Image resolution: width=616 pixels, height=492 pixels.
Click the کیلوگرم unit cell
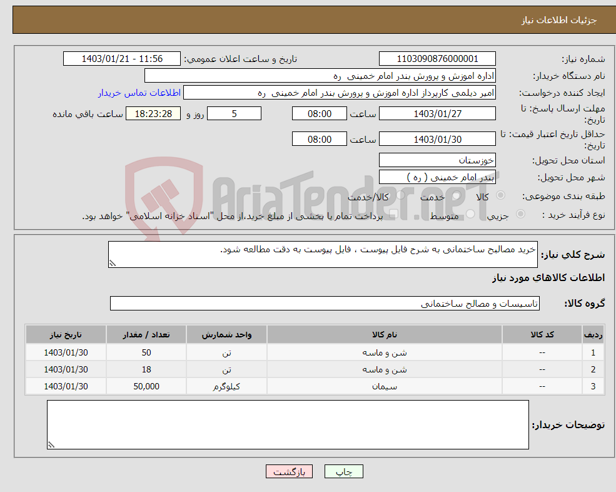tap(226, 387)
